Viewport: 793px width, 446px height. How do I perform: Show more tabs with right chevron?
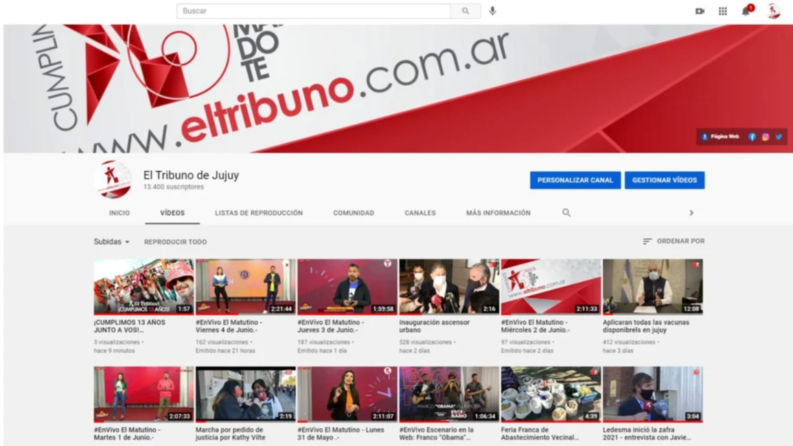point(691,213)
